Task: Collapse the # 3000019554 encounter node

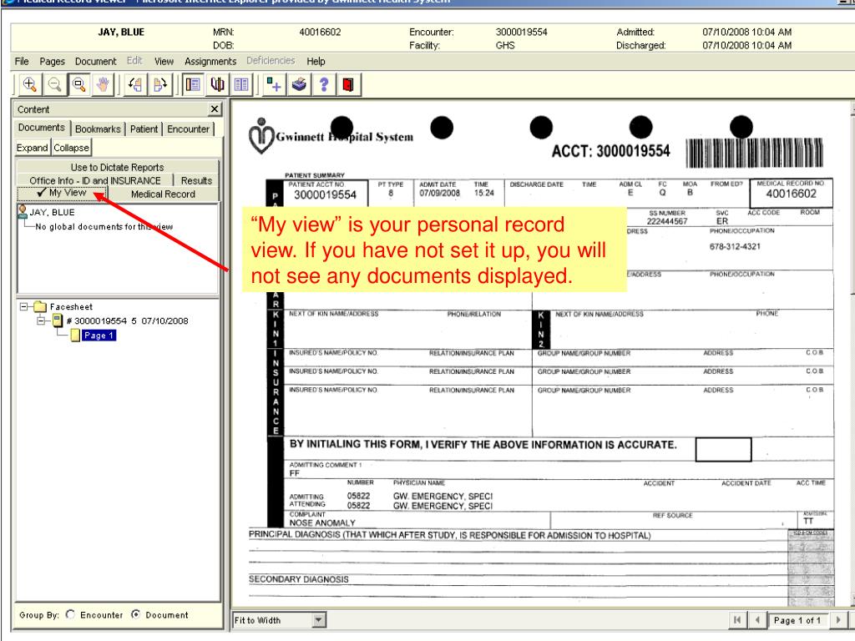Action: click(x=41, y=320)
